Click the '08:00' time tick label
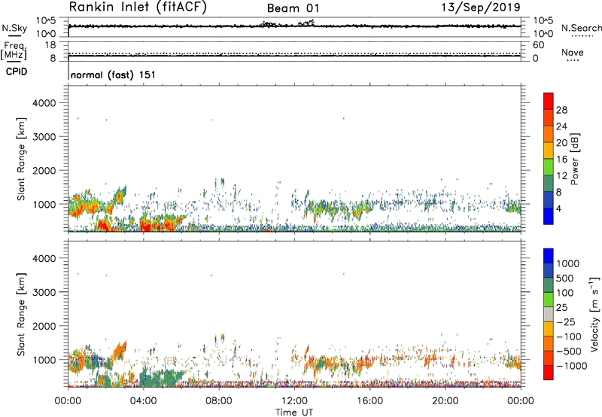602x417 pixels. click(x=219, y=401)
